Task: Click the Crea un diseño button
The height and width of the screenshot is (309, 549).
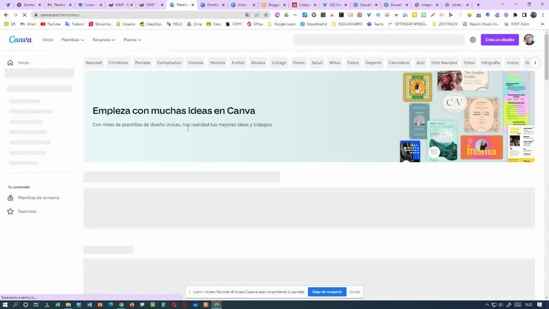Action: pos(500,40)
